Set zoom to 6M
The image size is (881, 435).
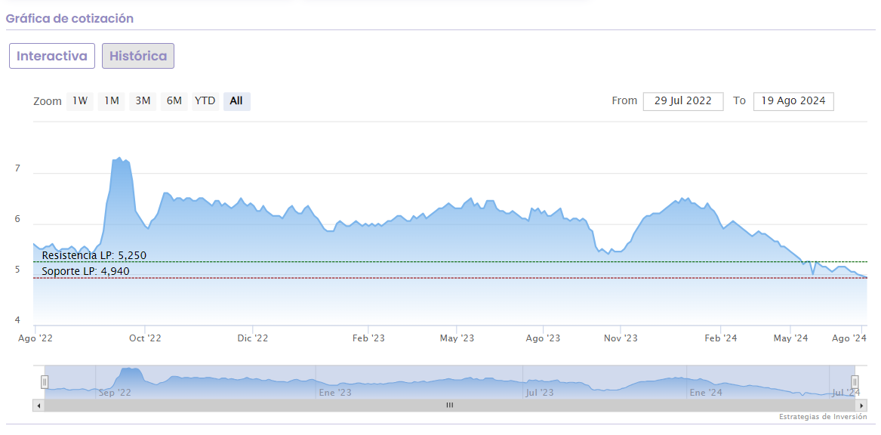174,101
